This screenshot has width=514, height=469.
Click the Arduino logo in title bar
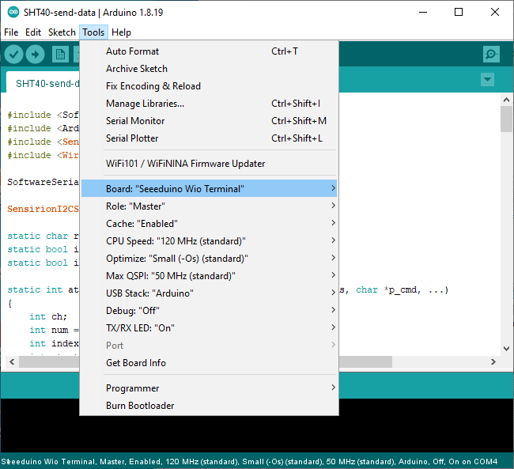click(x=13, y=13)
